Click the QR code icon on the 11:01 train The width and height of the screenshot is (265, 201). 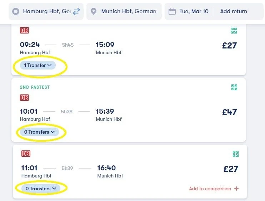click(236, 154)
